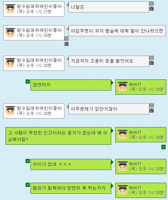Select the '아임뚜렛이 과거 행실에 대해' message bubble

pyautogui.click(x=117, y=31)
